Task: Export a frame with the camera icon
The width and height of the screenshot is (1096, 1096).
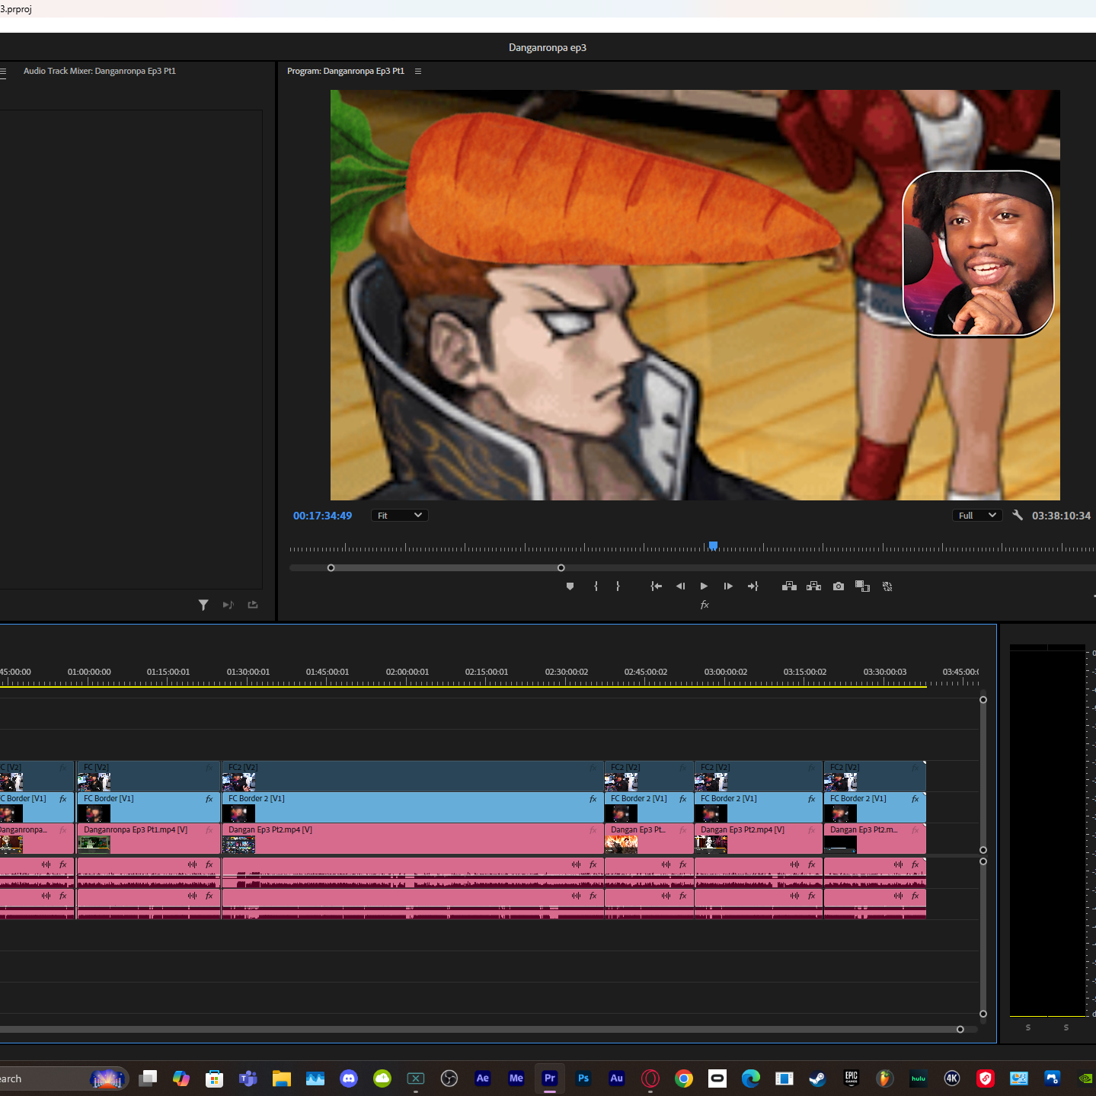Action: click(x=839, y=586)
